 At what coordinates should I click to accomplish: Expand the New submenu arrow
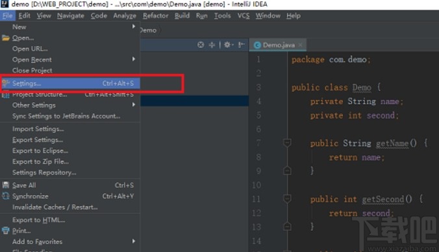(134, 27)
